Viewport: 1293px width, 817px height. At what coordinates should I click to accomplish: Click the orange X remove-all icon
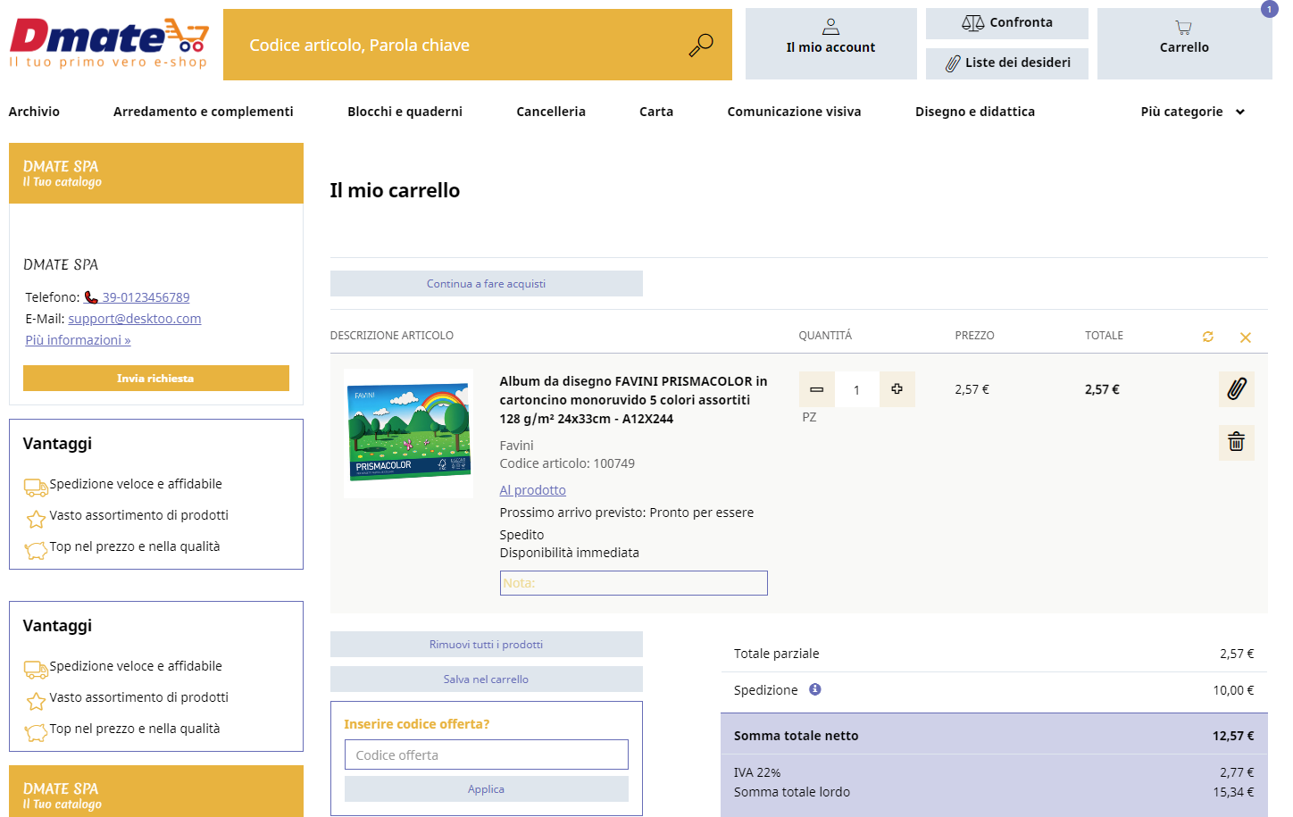coord(1245,338)
